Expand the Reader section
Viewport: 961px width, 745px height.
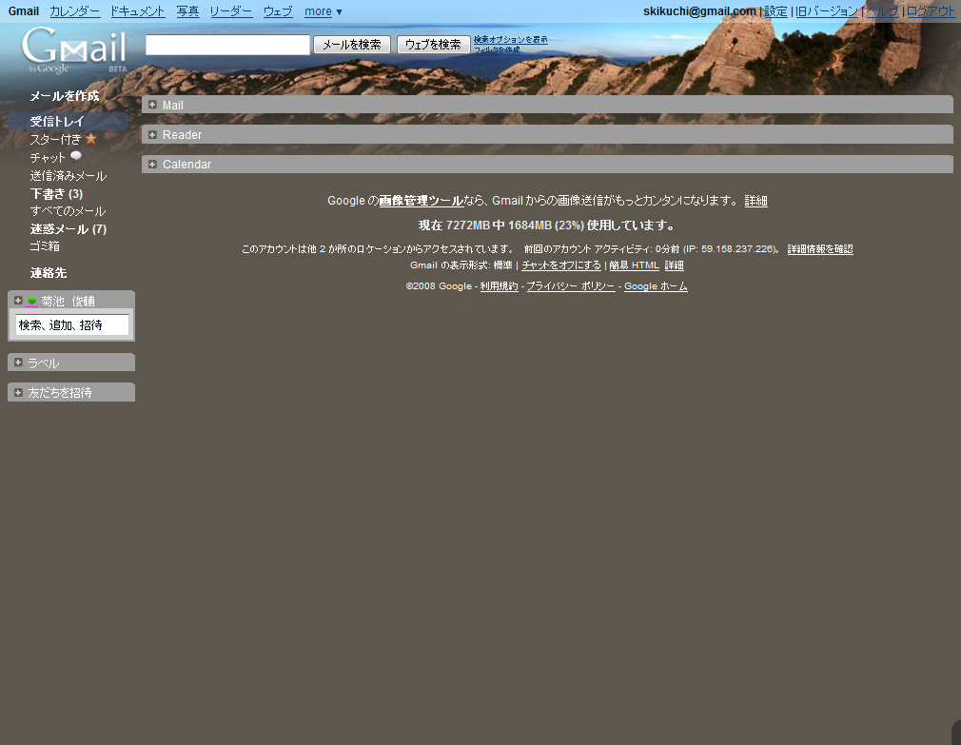(x=152, y=135)
